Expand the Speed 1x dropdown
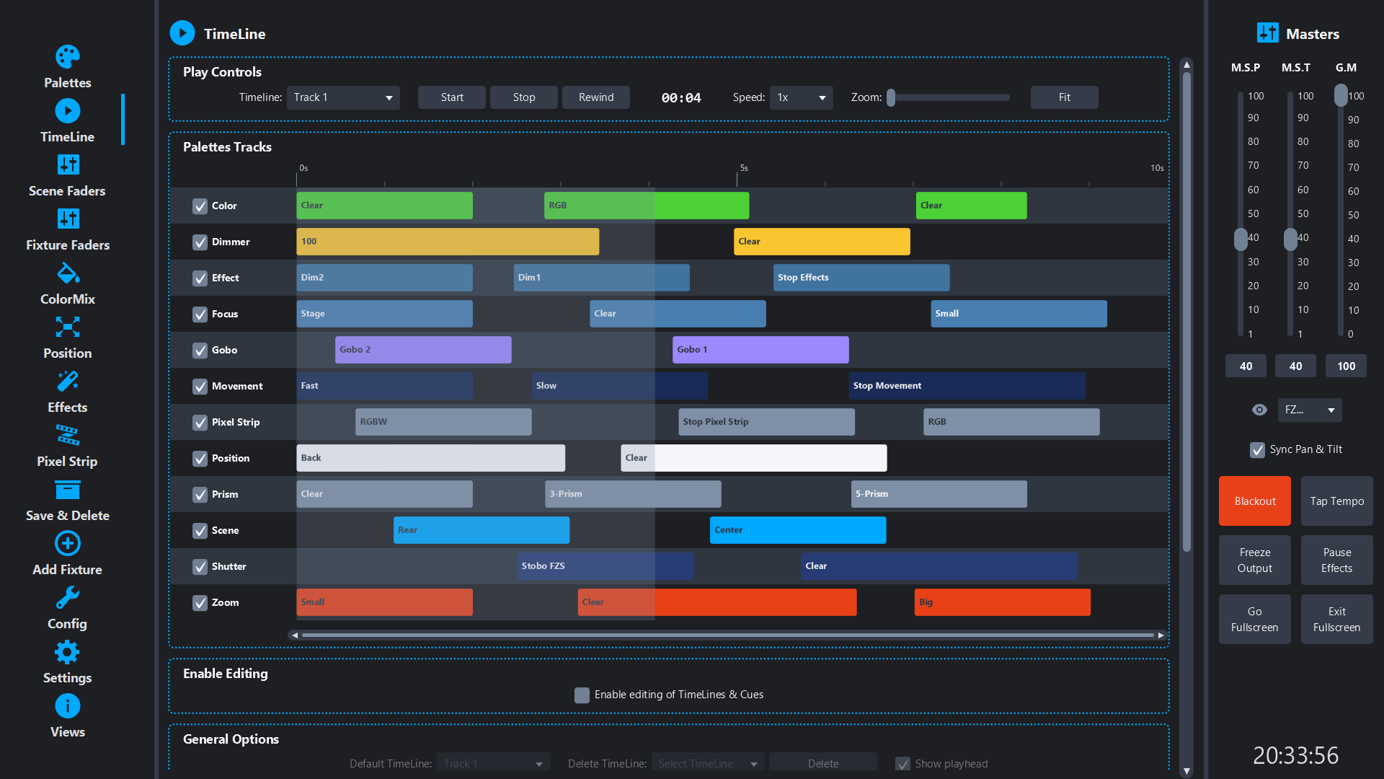1384x779 pixels. pyautogui.click(x=801, y=97)
